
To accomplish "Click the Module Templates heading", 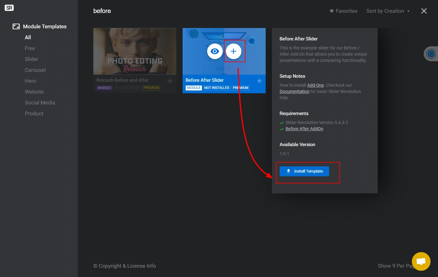I will pyautogui.click(x=45, y=26).
